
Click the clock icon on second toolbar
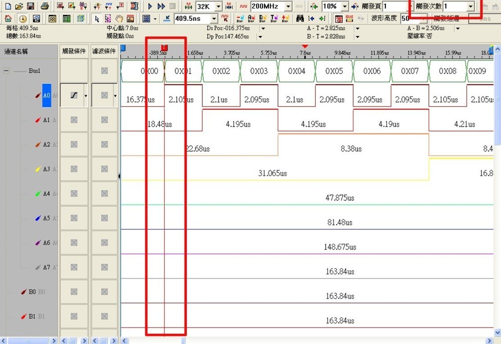(23, 19)
